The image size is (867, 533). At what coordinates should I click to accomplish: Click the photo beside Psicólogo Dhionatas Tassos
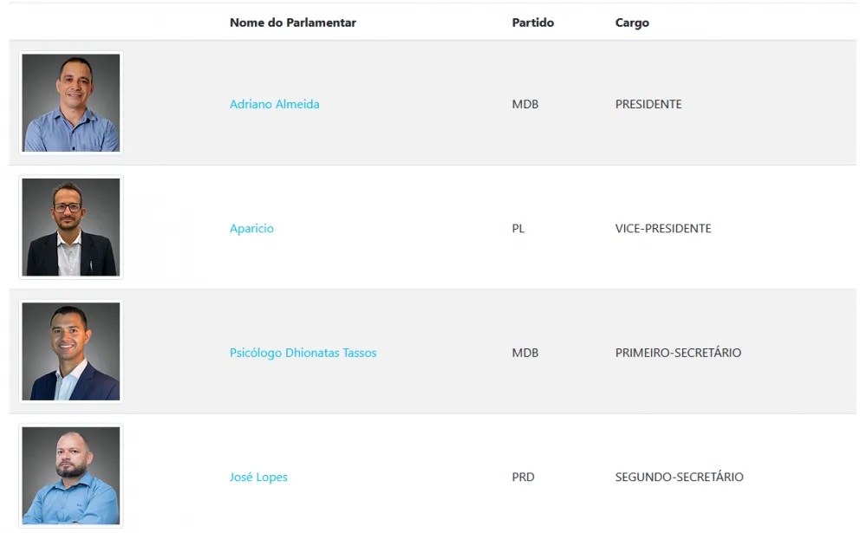[71, 352]
